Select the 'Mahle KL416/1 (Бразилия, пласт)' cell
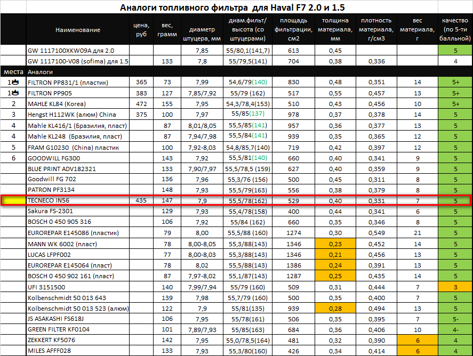Image resolution: width=473 pixels, height=356 pixels. click(x=78, y=125)
